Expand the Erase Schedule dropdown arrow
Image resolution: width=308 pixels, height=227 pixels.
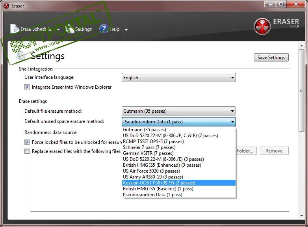[58, 30]
